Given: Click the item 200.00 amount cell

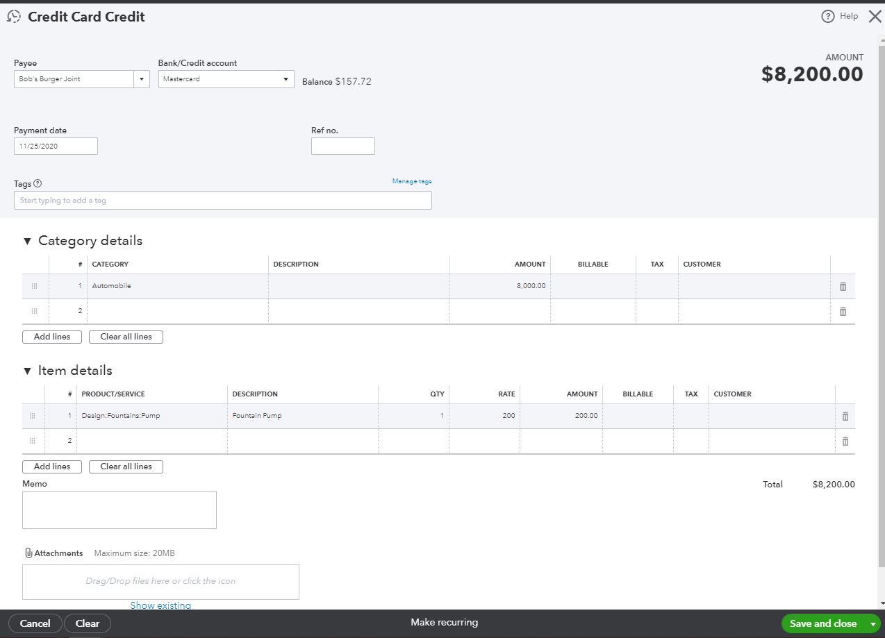Looking at the screenshot, I should (561, 416).
